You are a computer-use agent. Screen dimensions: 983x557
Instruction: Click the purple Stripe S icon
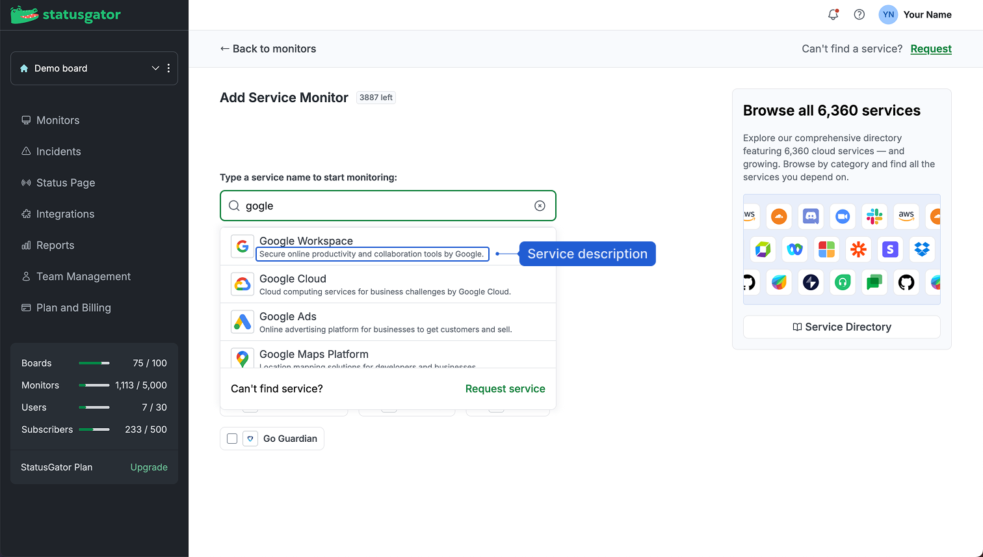[890, 249]
